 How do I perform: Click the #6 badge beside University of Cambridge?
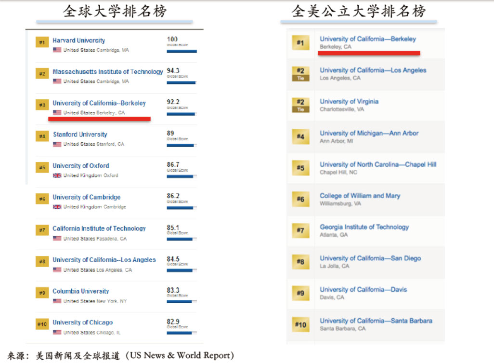pos(42,199)
